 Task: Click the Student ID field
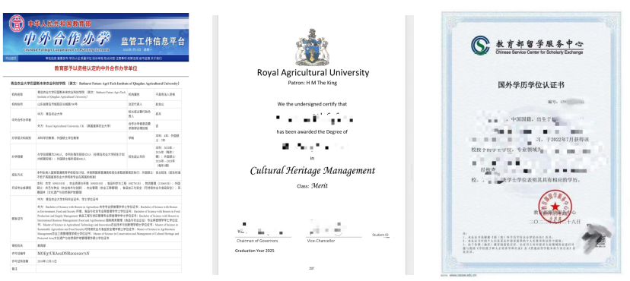tap(380, 235)
